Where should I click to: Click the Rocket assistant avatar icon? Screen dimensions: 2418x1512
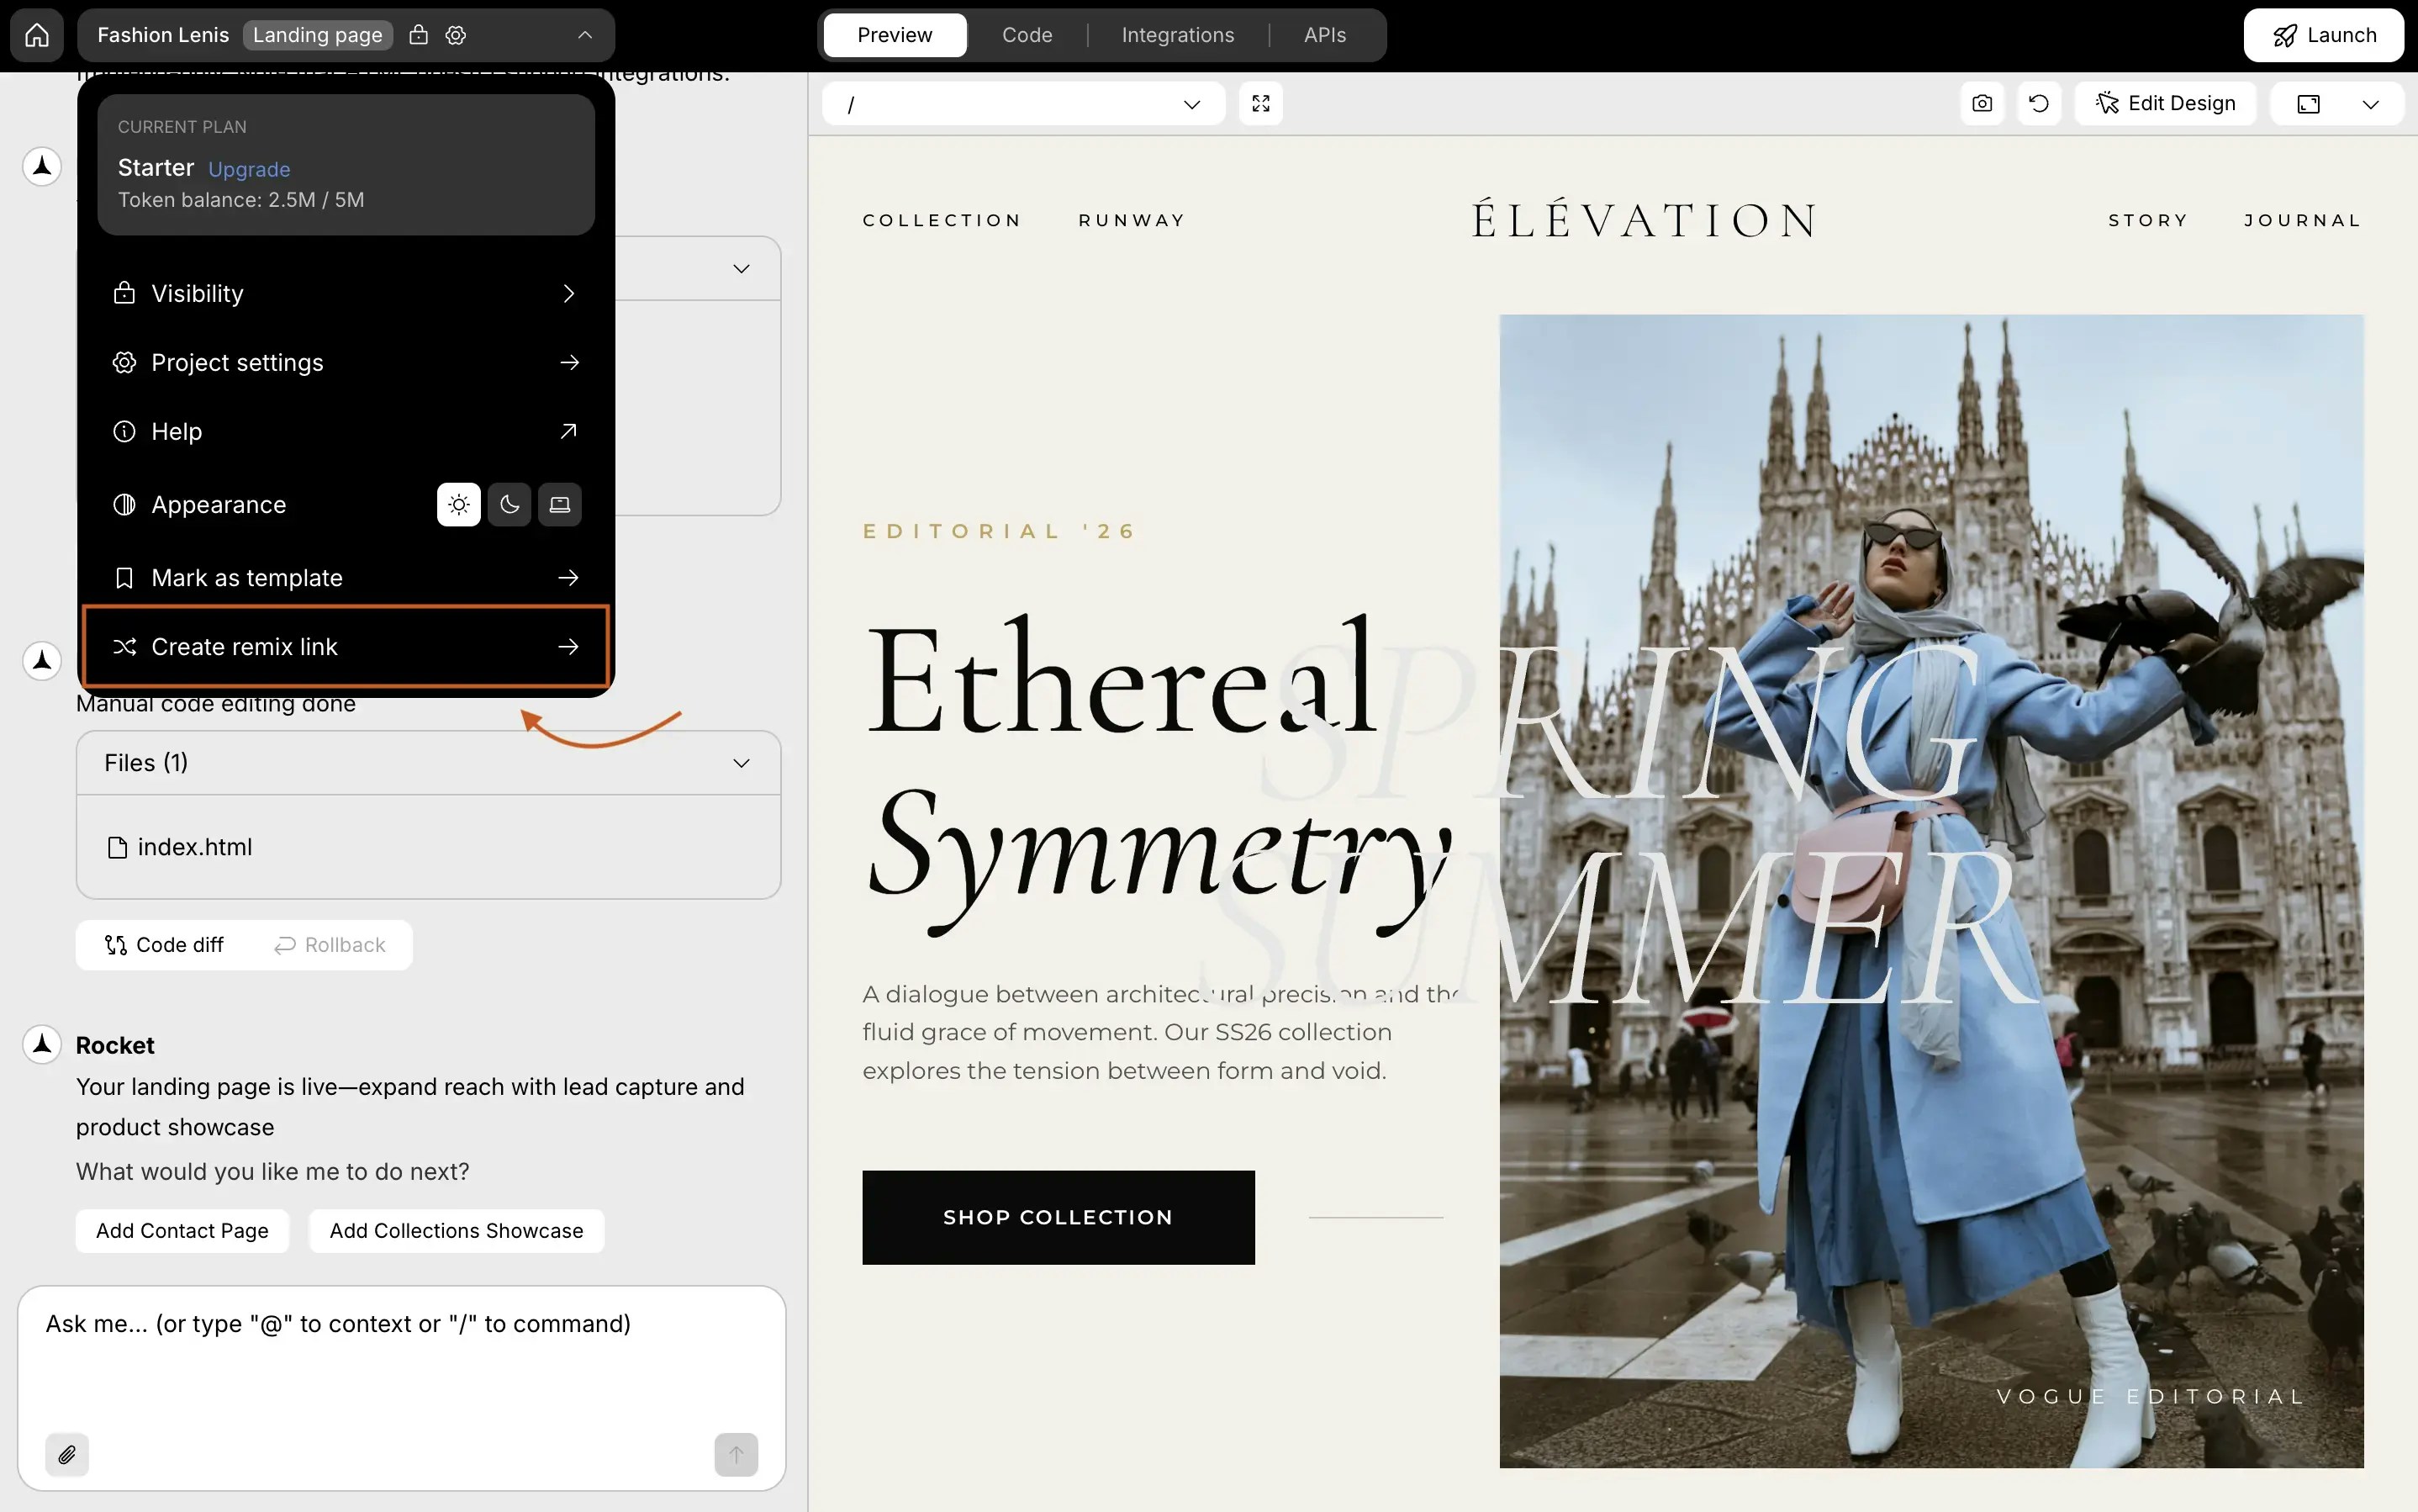pyautogui.click(x=42, y=1043)
